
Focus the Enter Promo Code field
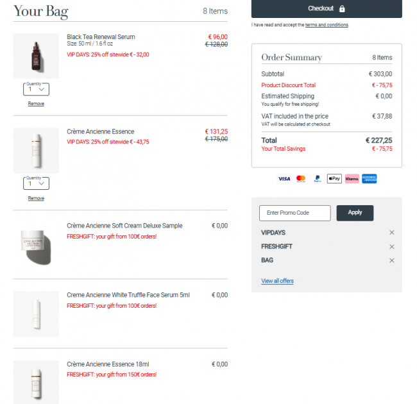coord(294,213)
